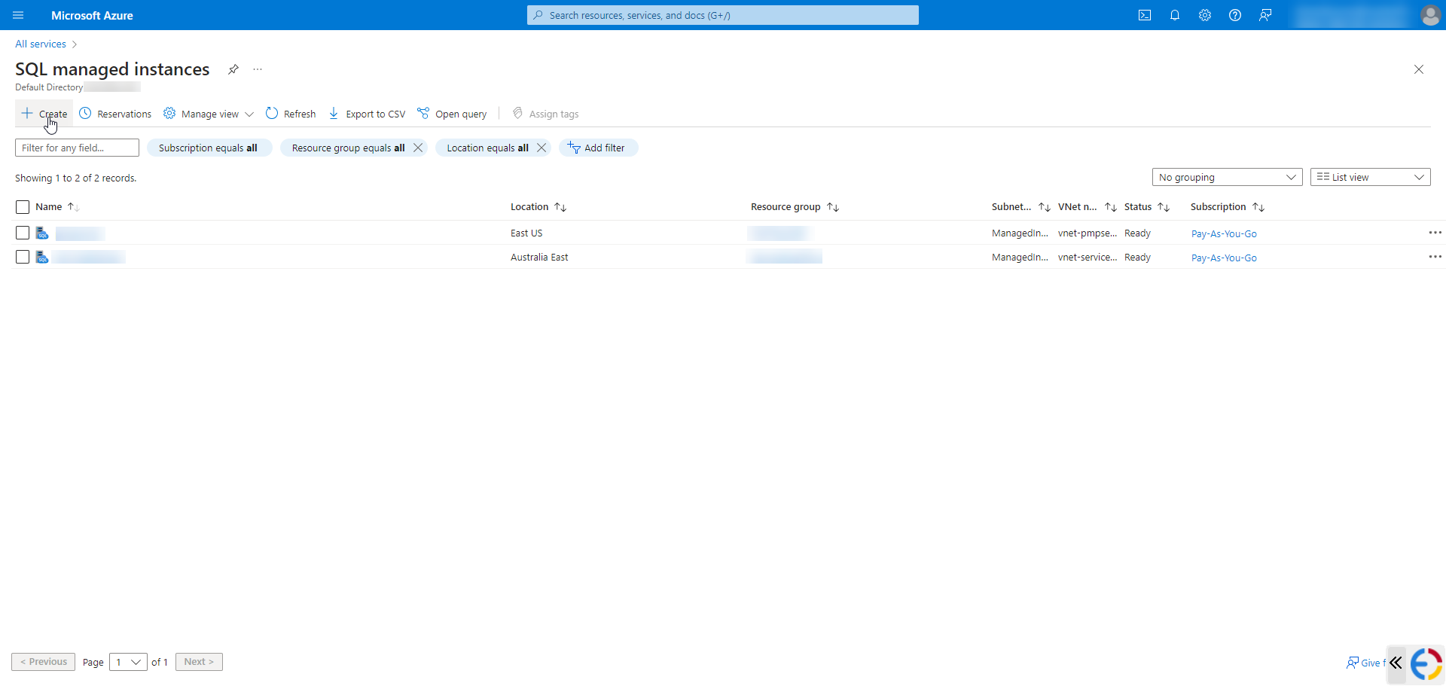Click the All services breadcrumb
The width and height of the screenshot is (1446, 686).
pyautogui.click(x=40, y=44)
